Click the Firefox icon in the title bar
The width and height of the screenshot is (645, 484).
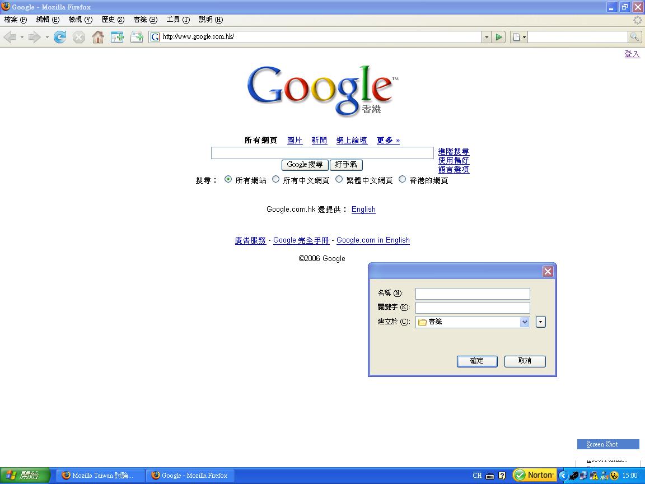pyautogui.click(x=6, y=7)
